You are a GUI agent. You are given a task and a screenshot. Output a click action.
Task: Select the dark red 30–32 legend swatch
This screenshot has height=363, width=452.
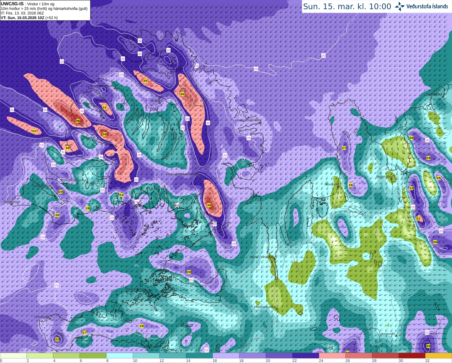point(412,355)
